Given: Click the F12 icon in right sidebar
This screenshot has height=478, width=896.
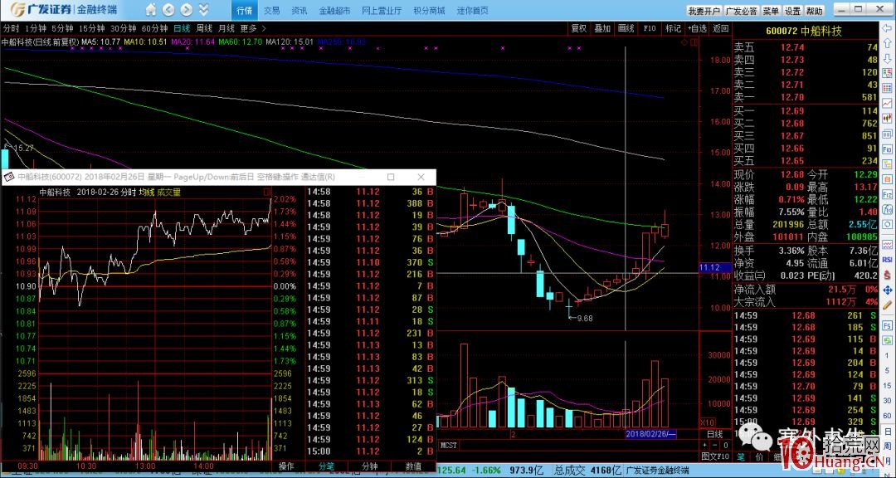Looking at the screenshot, I should (x=888, y=194).
